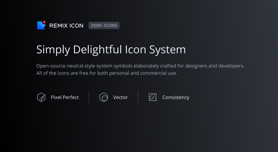Click the Consistency label text
Screen dimensions: 278x152
pos(176,97)
